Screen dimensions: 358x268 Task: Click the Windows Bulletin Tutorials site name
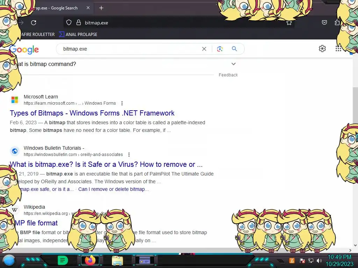click(x=54, y=148)
